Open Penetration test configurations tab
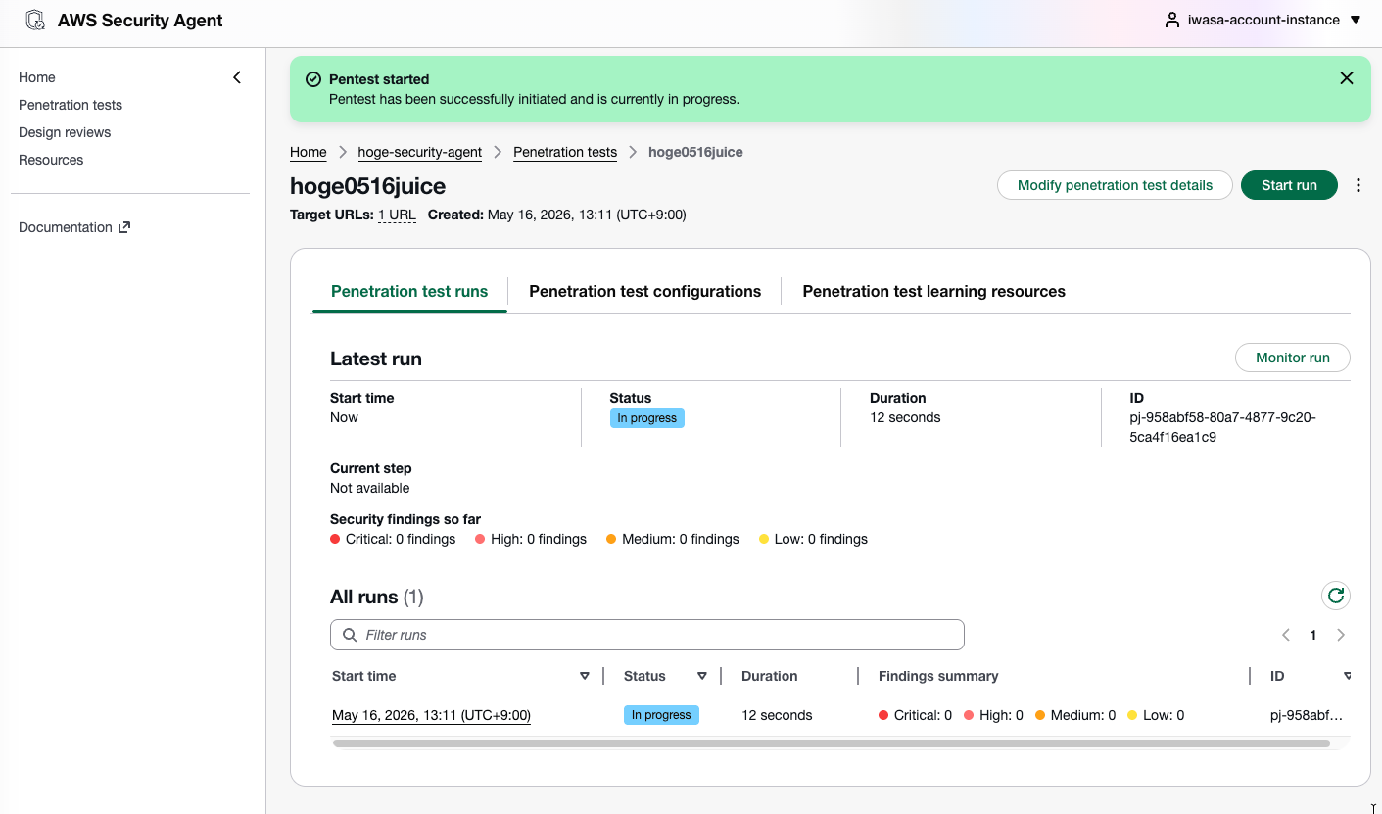The height and width of the screenshot is (814, 1382). click(644, 291)
